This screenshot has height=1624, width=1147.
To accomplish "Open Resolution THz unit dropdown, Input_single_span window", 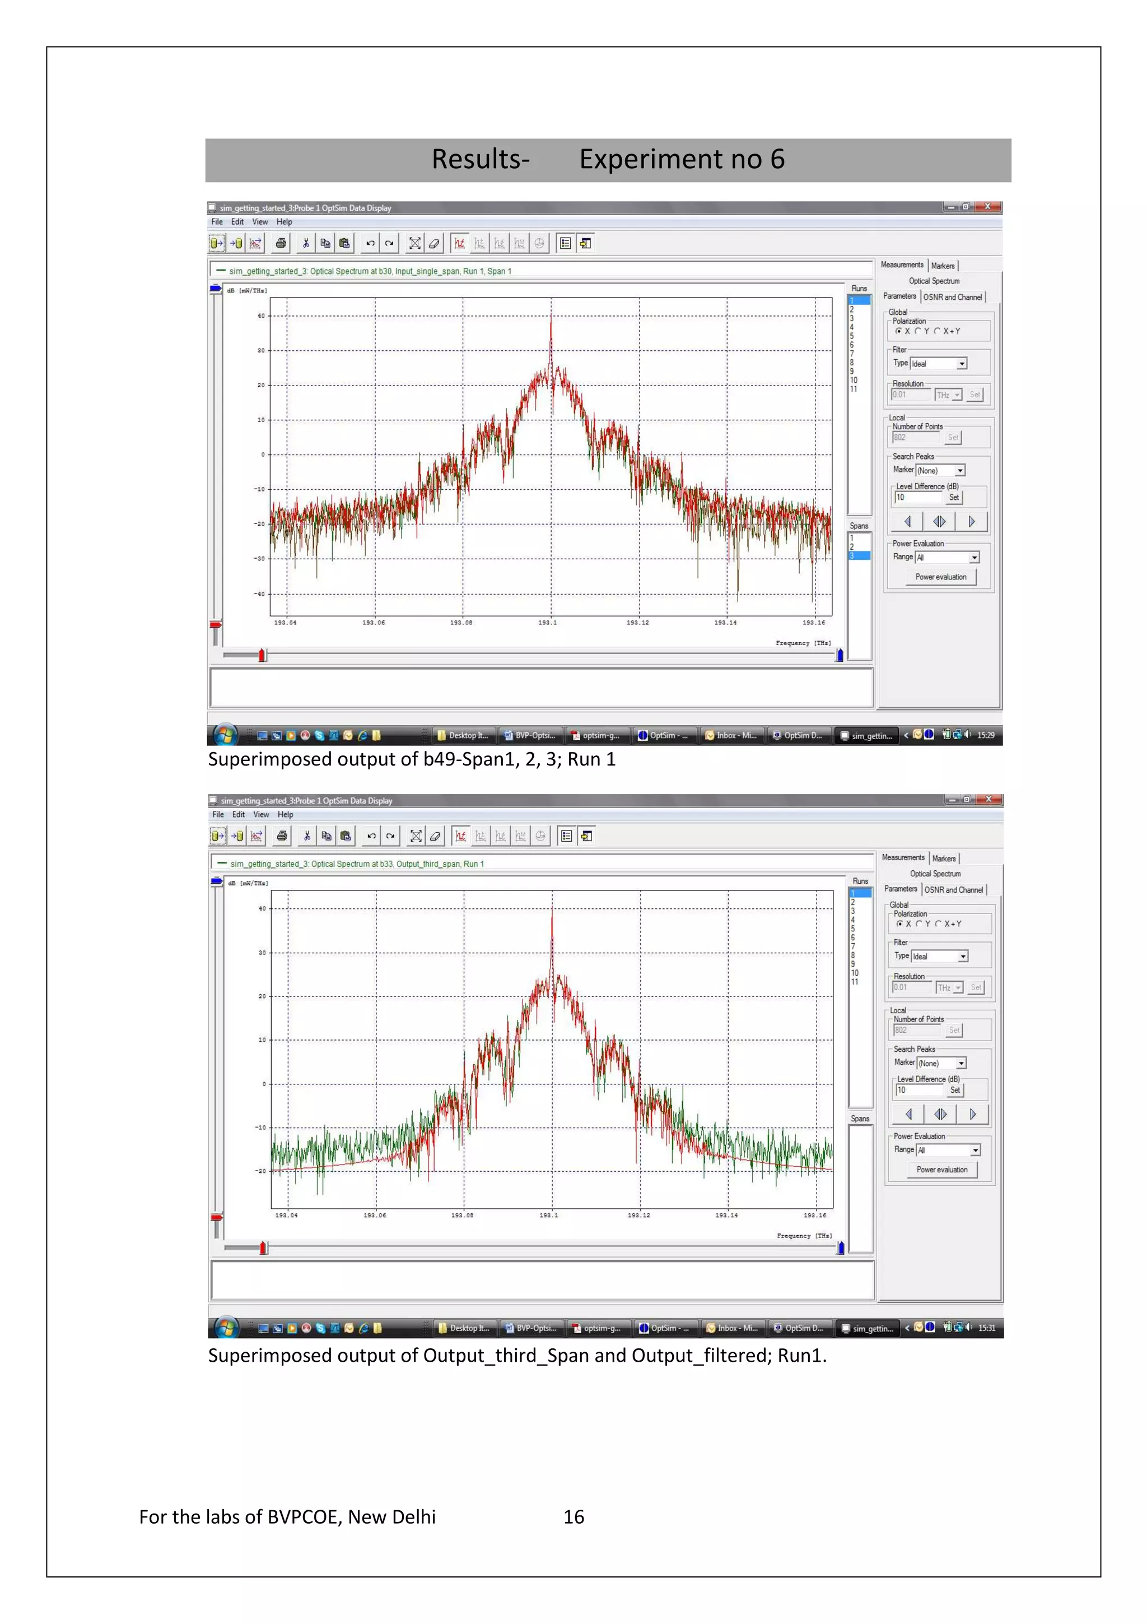I will (x=957, y=395).
